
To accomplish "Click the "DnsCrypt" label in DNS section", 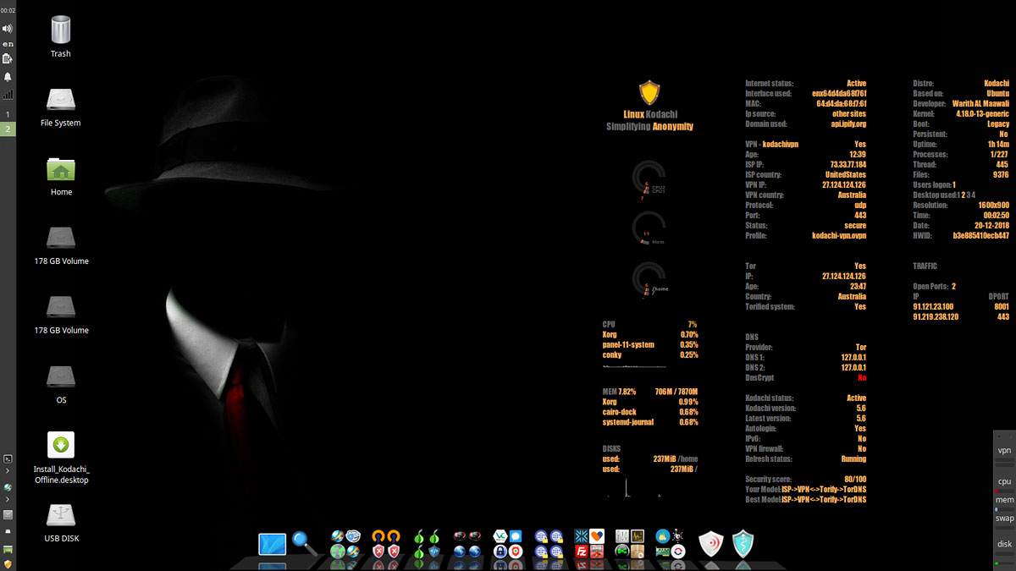I will [759, 378].
